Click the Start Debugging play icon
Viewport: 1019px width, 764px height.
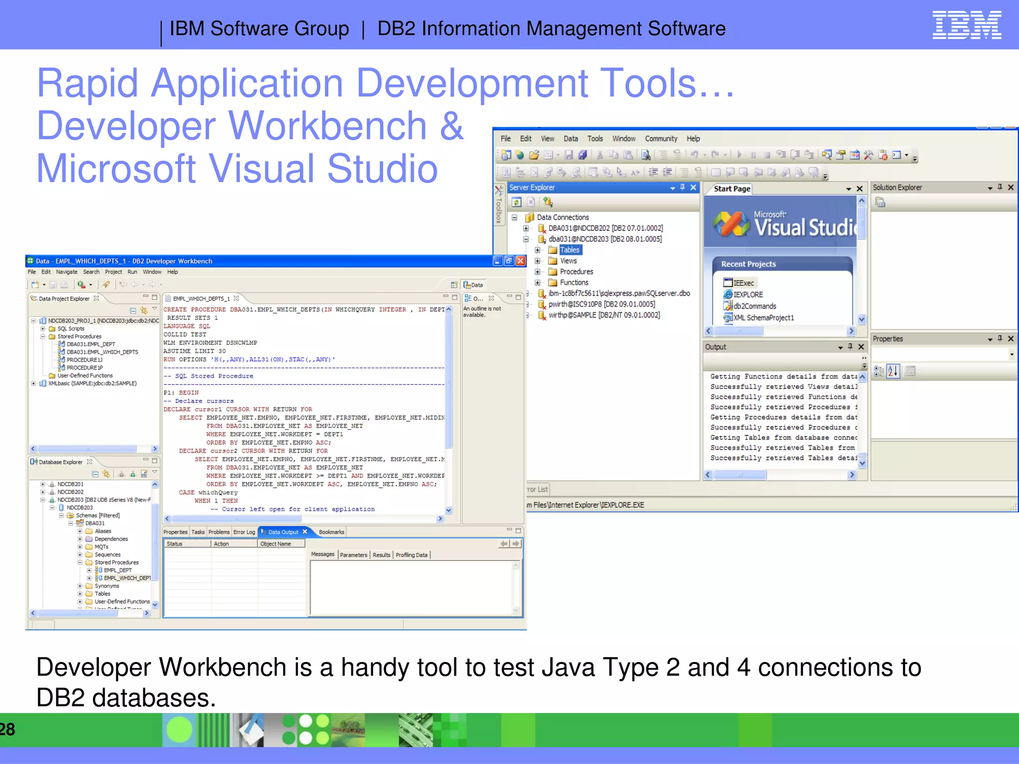click(739, 155)
